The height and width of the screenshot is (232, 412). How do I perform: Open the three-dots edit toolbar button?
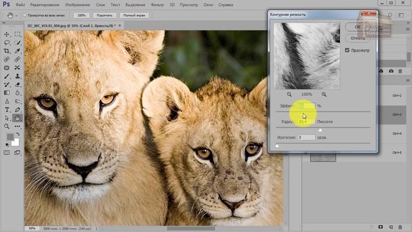[x=17, y=126]
